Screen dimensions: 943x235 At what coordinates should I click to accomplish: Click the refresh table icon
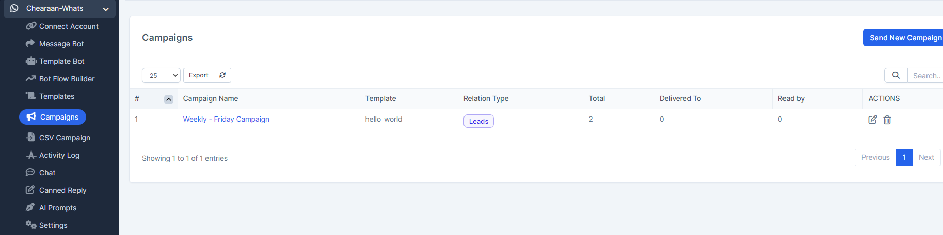click(222, 75)
